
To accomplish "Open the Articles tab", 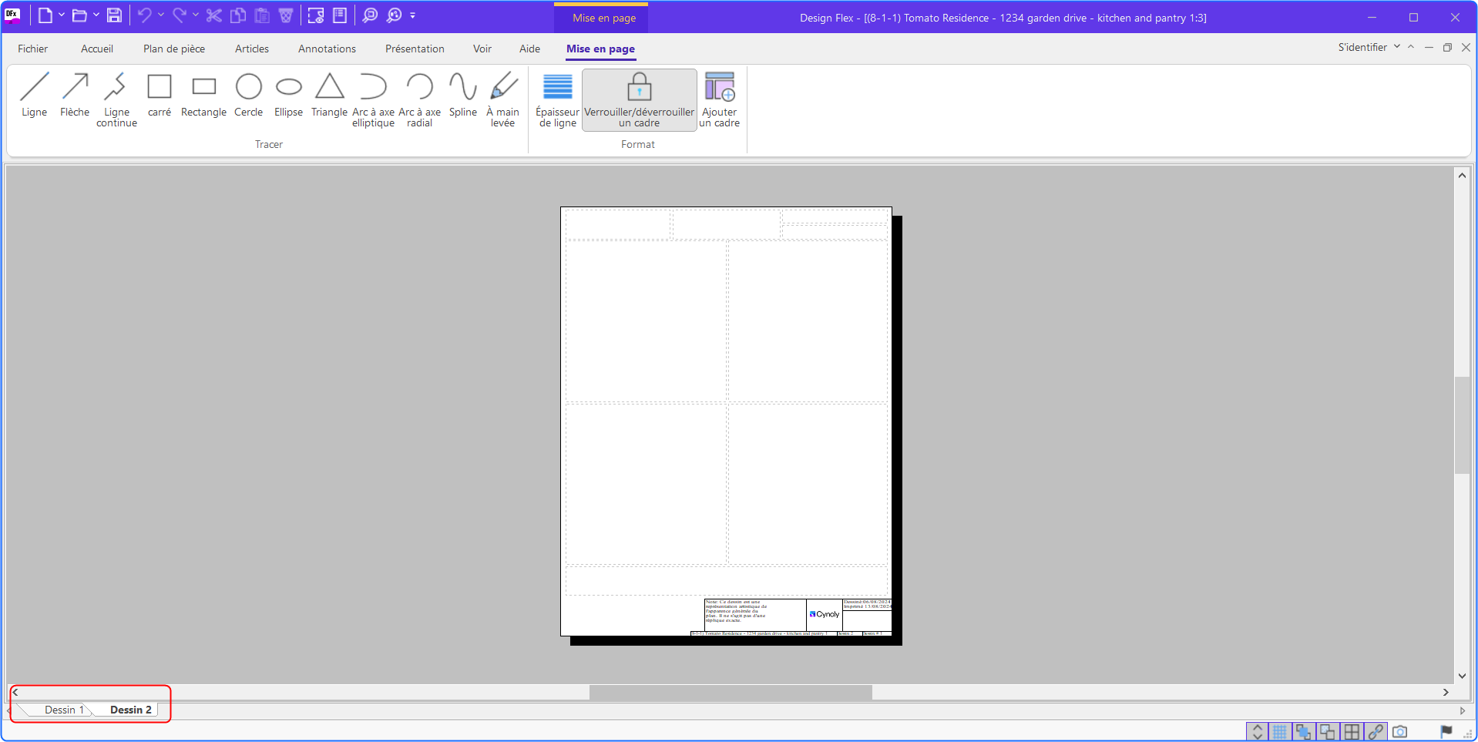I will pos(252,49).
